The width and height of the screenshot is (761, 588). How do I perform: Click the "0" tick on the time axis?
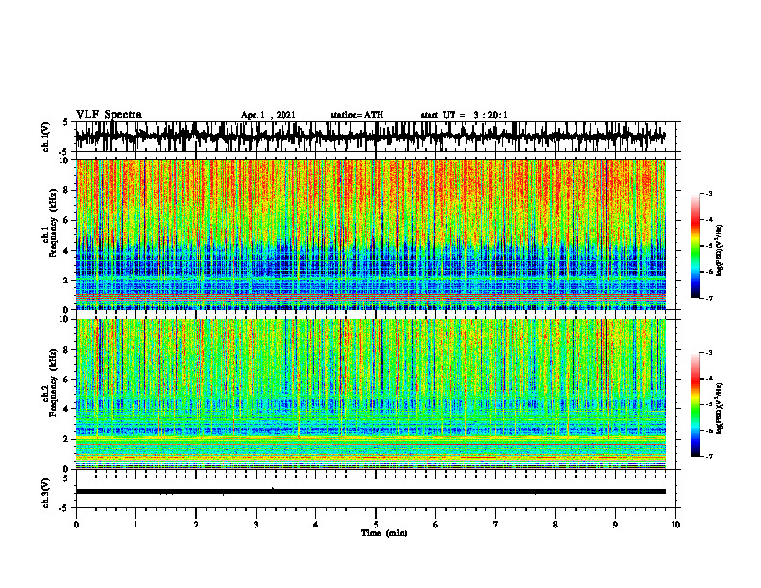pos(76,525)
